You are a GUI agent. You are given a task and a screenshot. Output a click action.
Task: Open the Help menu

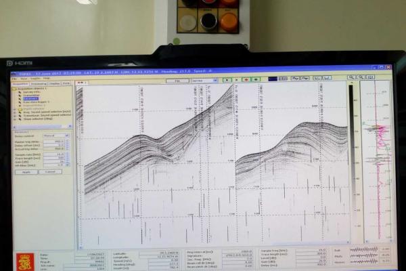47,79
